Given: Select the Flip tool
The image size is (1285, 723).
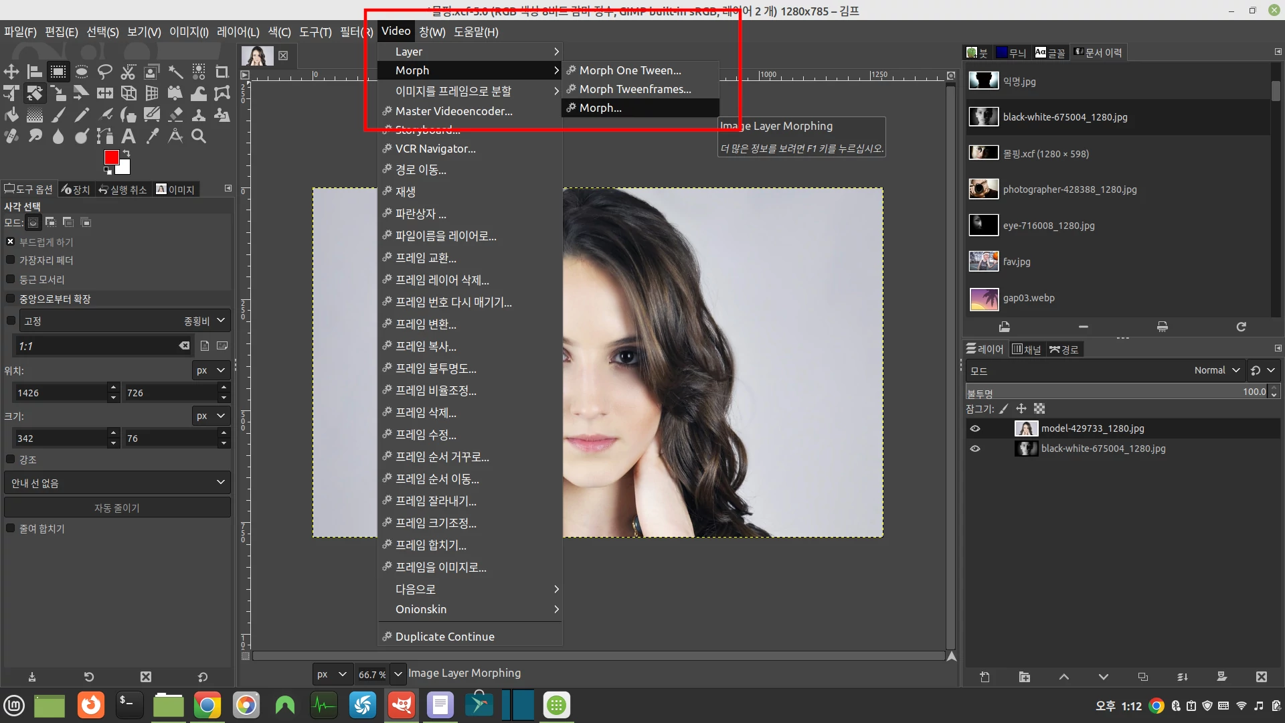Looking at the screenshot, I should point(105,93).
